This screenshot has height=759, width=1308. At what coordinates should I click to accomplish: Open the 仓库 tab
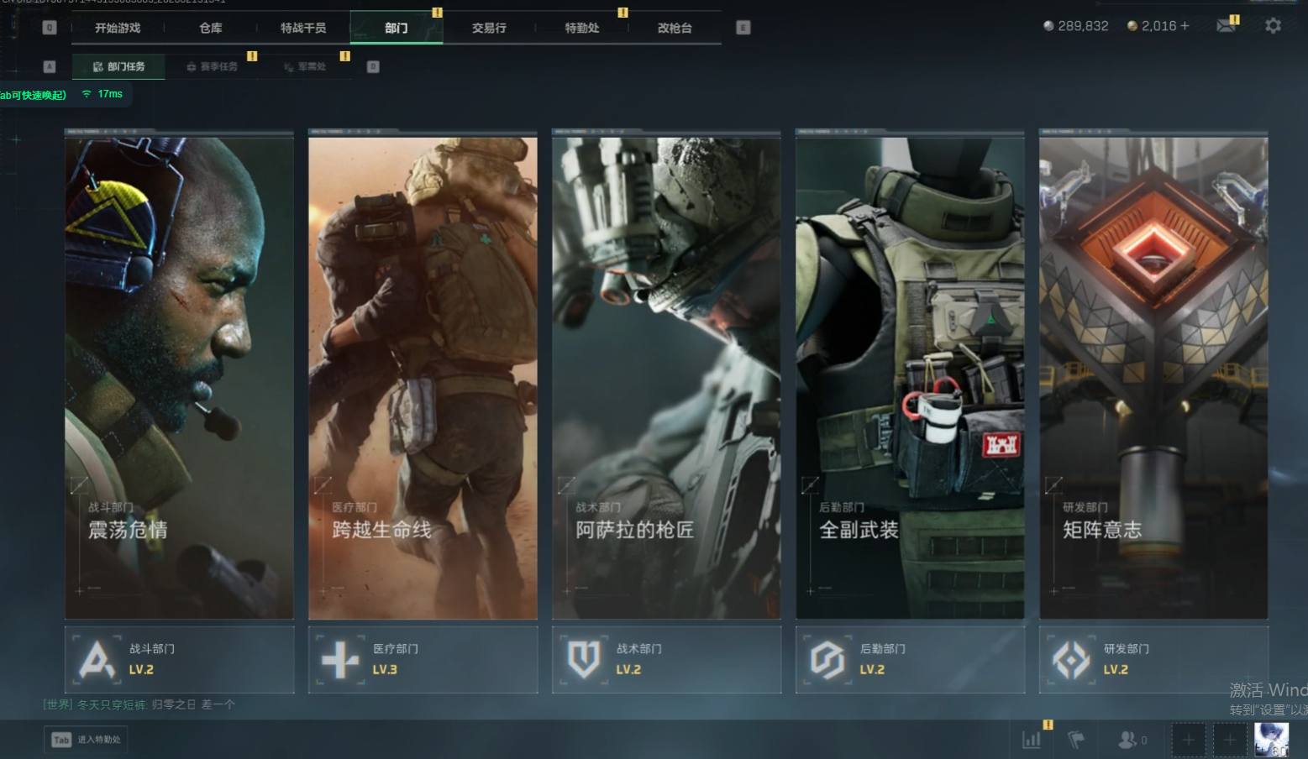click(211, 28)
